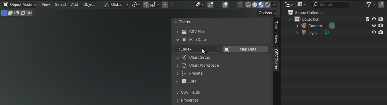Open the outliner editor type dropdown
Screen dimensions: 387x105
[x=288, y=4]
